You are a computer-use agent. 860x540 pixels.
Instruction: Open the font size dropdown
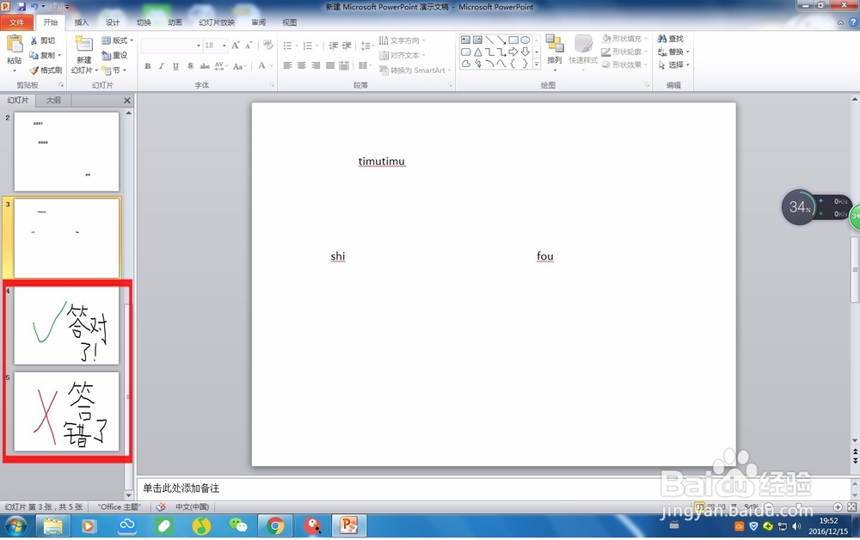[x=222, y=44]
